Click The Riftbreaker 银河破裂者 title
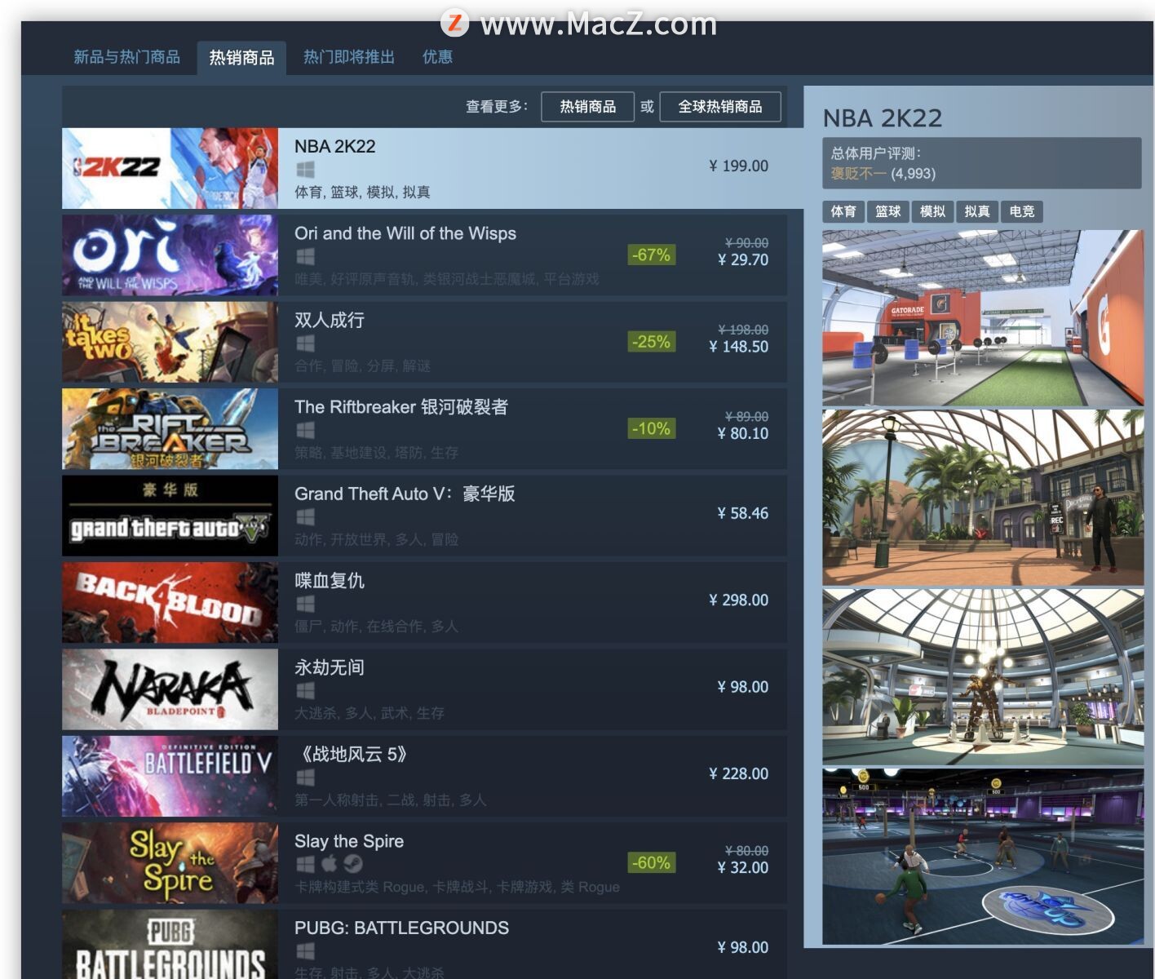 click(x=401, y=407)
